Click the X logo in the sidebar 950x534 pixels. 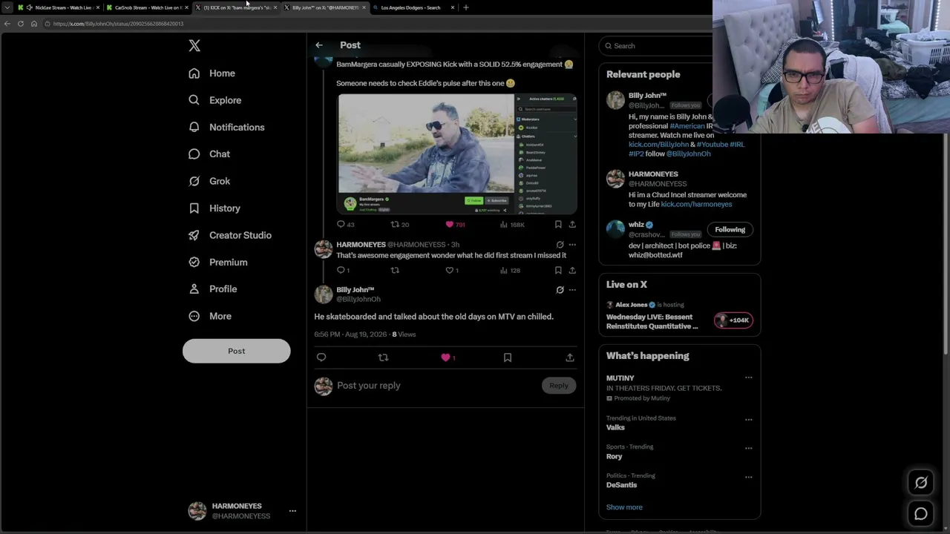point(194,46)
